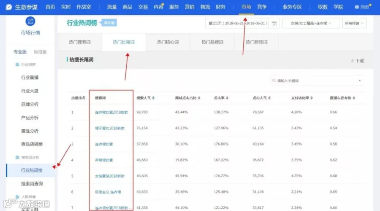Screen dimensions: 380x211
Task: Switch to 专业版 mode
Action: 20,52
